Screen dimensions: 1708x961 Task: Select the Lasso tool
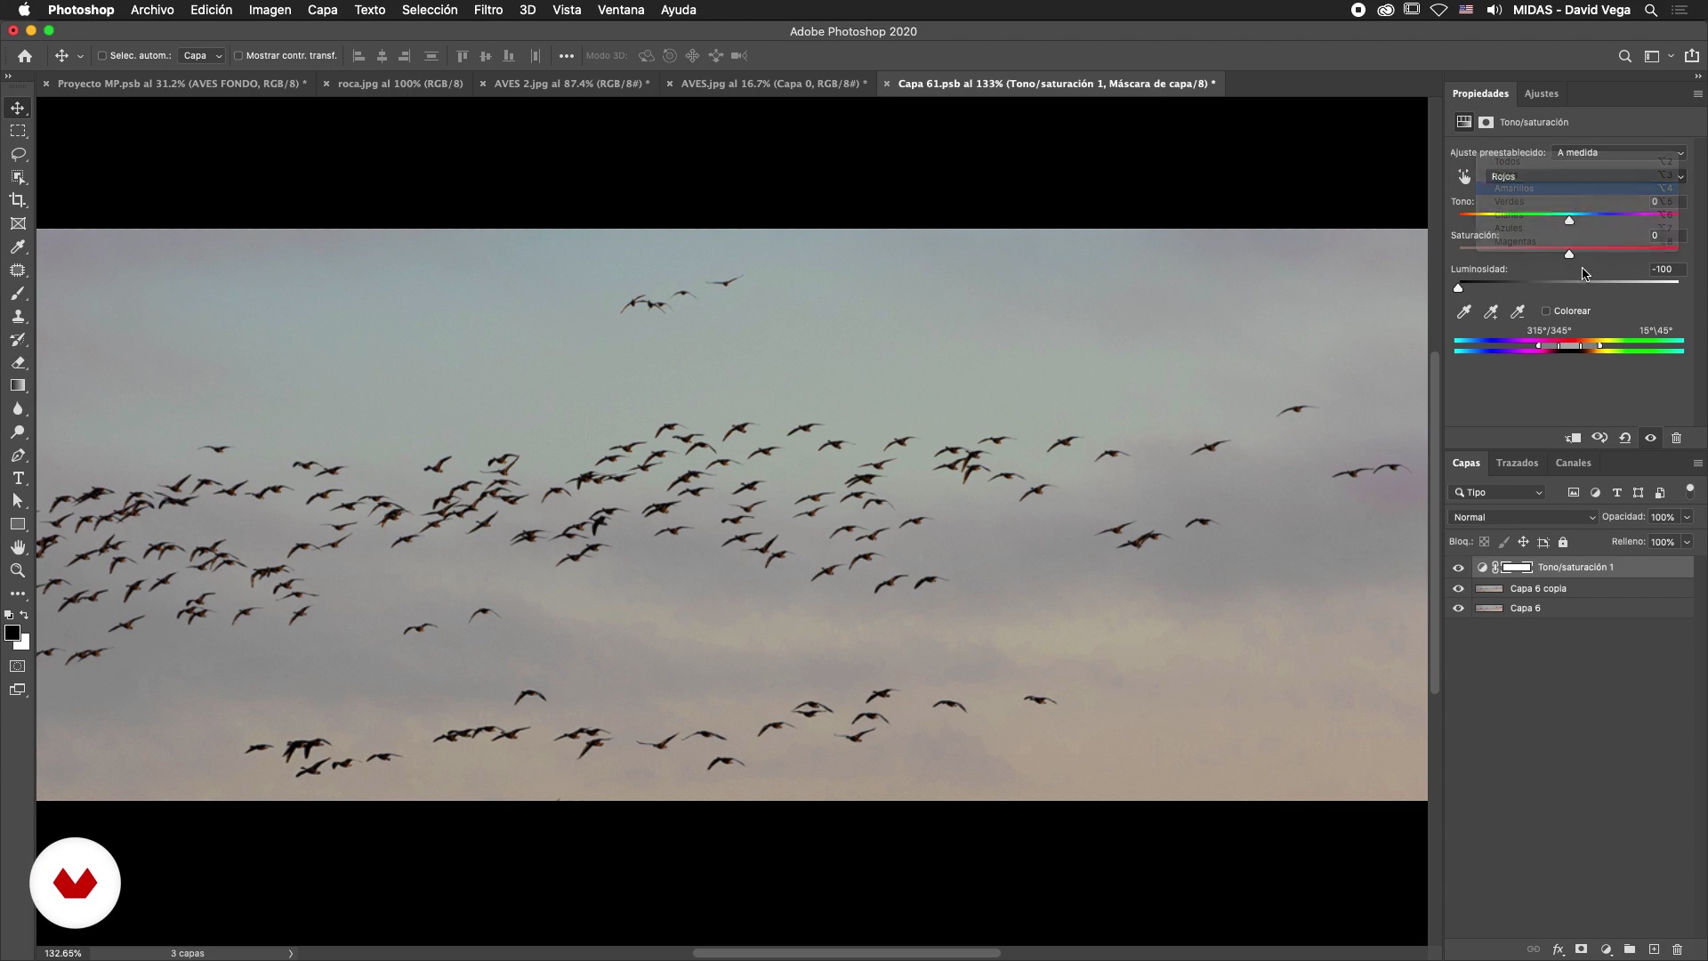point(18,154)
